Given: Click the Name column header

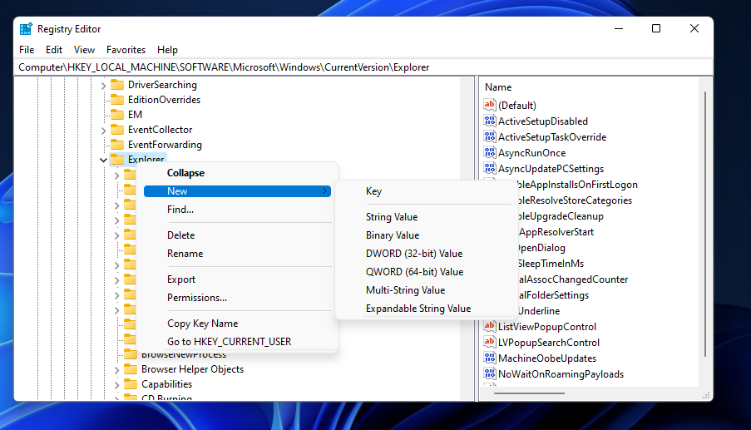Looking at the screenshot, I should click(x=499, y=87).
